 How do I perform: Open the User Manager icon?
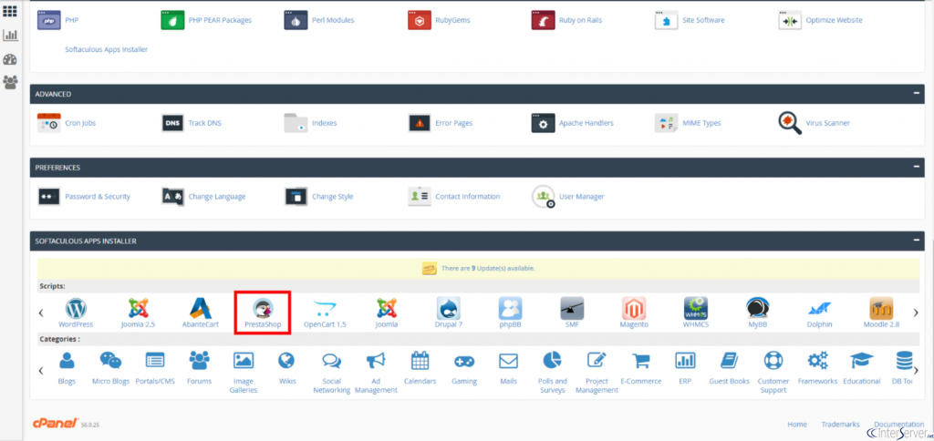click(x=544, y=196)
